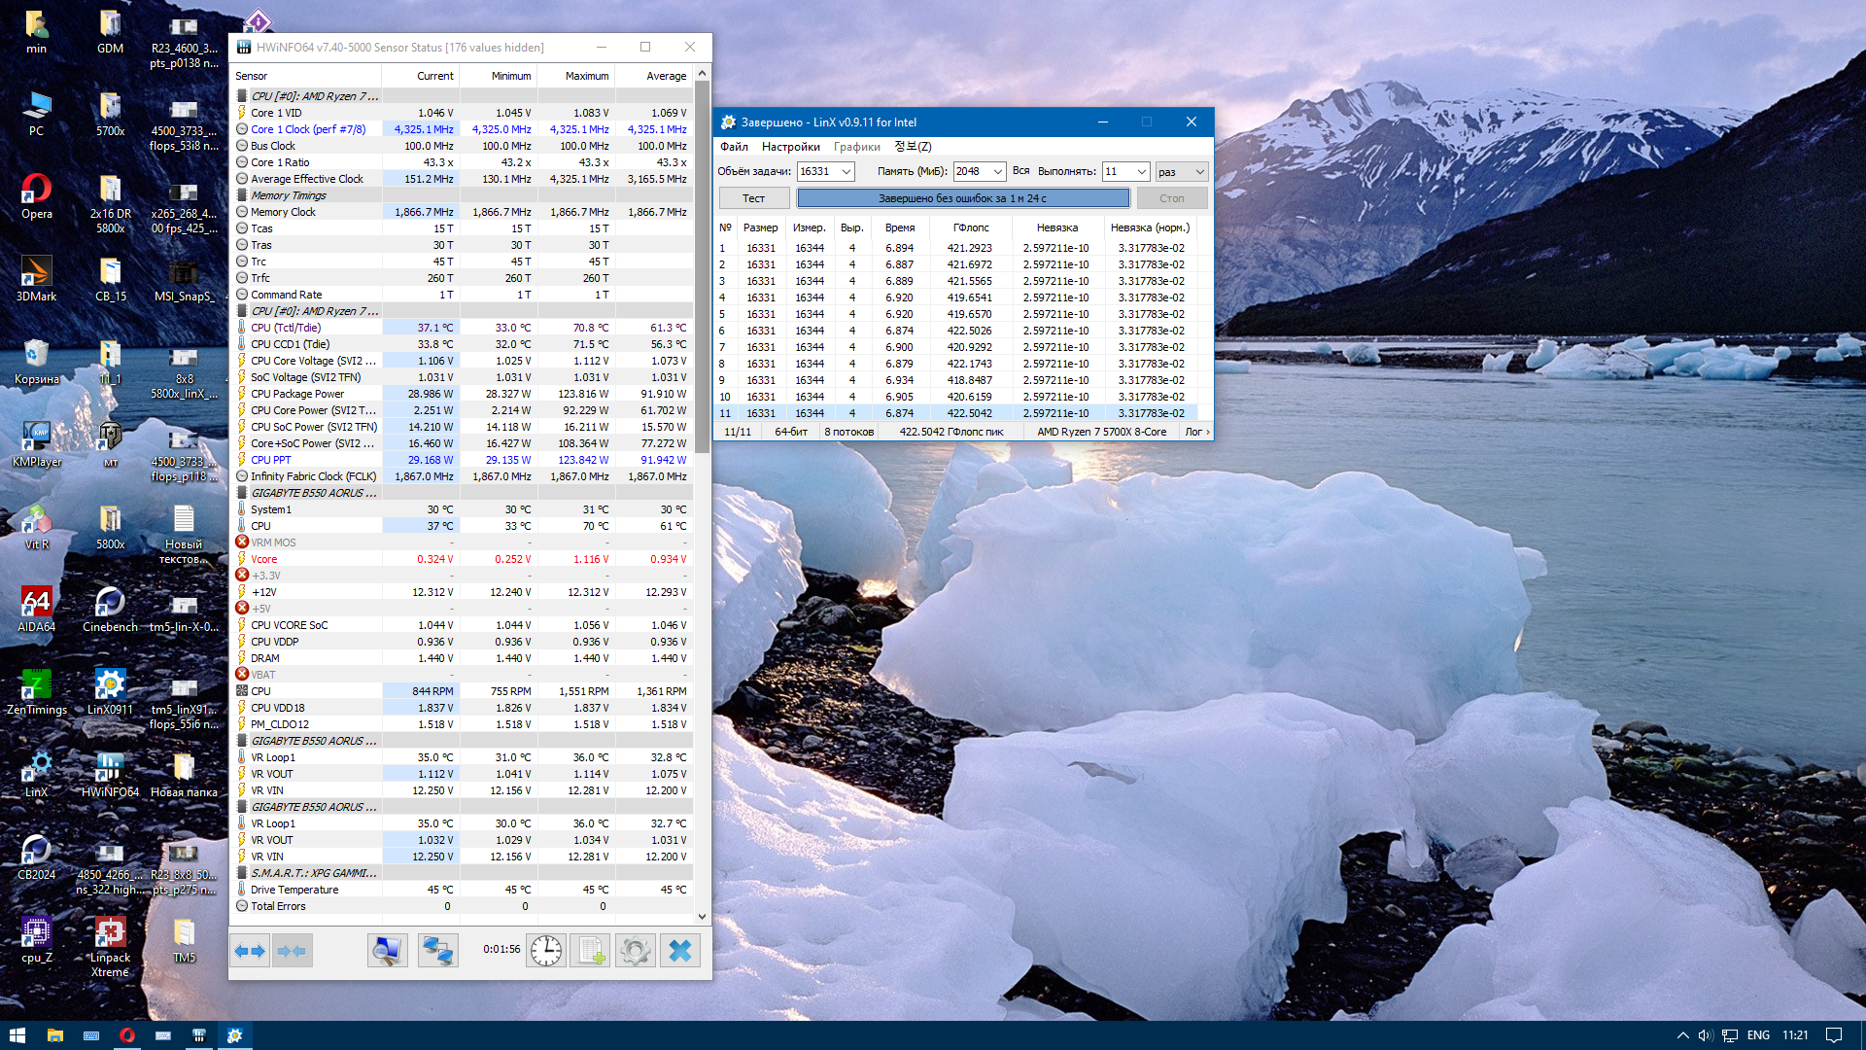1866x1050 pixels.
Task: Click Opera icon in the taskbar
Action: click(127, 1035)
